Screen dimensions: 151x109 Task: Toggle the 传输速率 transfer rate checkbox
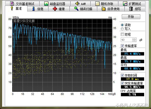pos(122,46)
